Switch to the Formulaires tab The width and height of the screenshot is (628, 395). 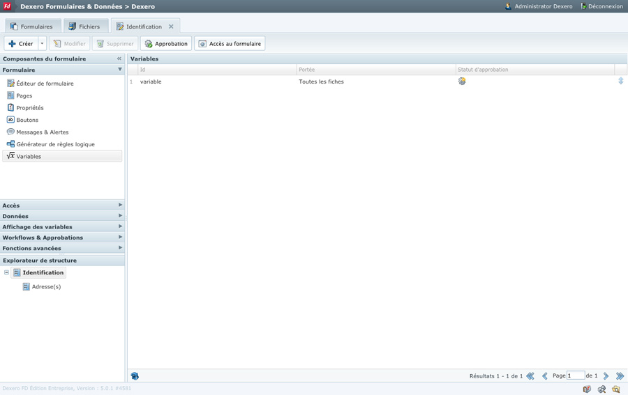(33, 26)
